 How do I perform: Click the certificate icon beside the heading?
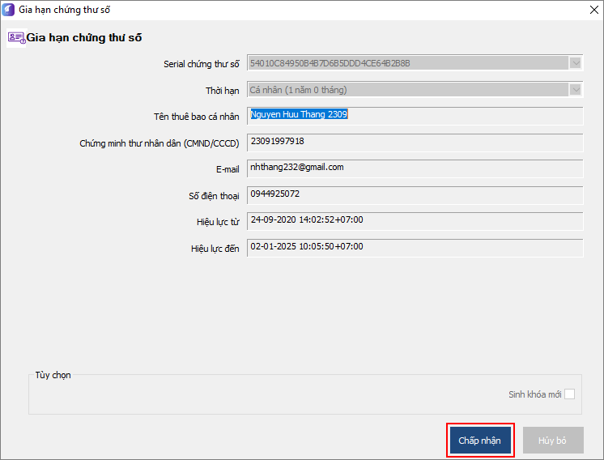click(16, 37)
